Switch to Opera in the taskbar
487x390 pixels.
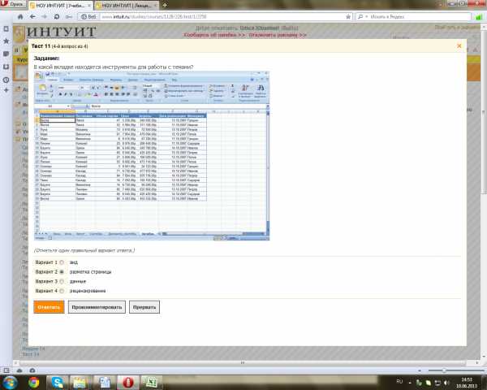tap(128, 382)
